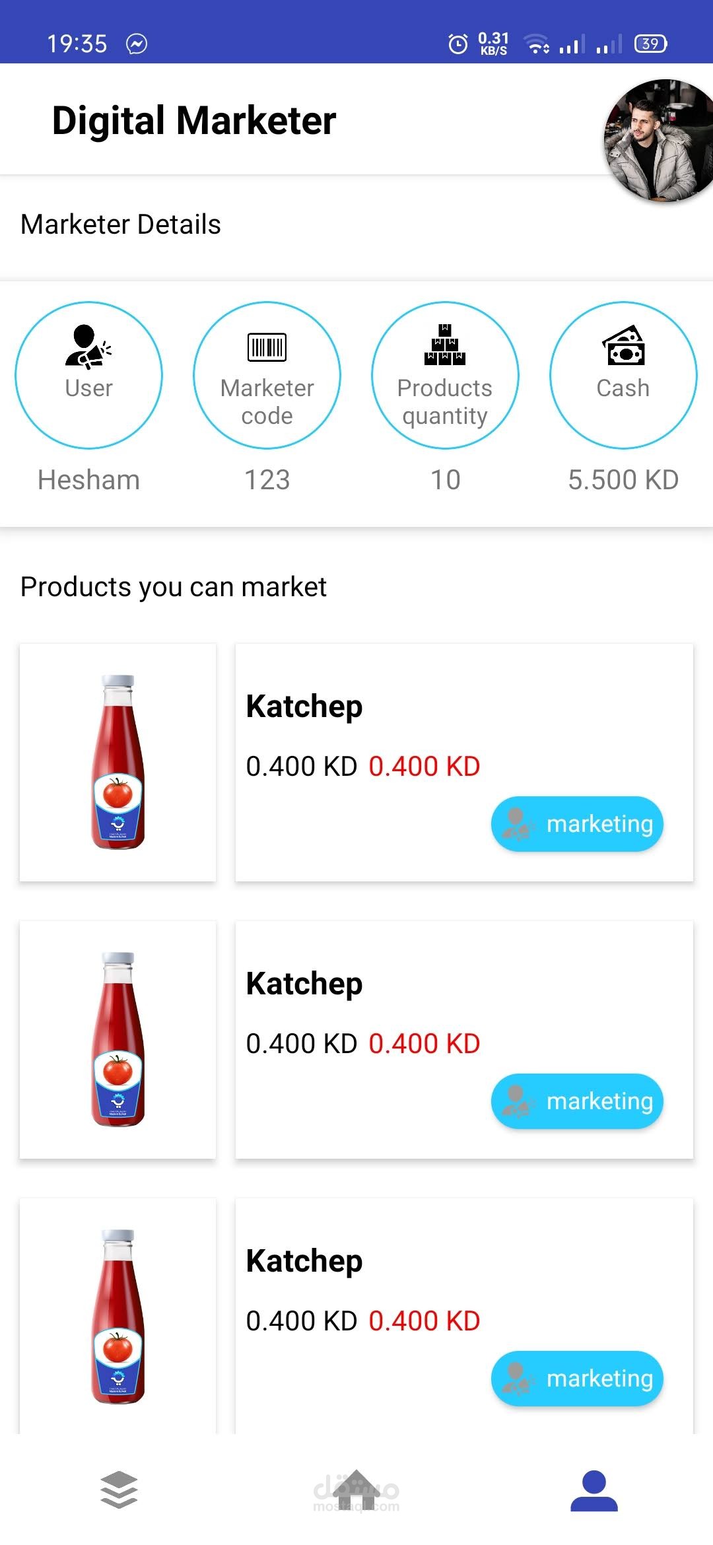Tap the User megaphone icon
The image size is (713, 1545).
pos(88,347)
